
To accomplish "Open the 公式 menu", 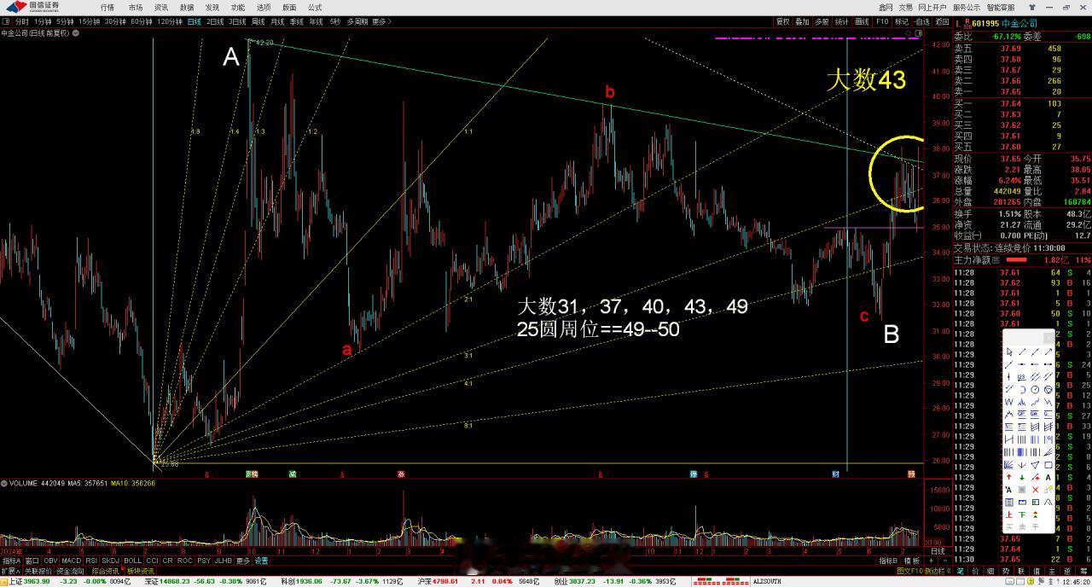I will pyautogui.click(x=315, y=7).
